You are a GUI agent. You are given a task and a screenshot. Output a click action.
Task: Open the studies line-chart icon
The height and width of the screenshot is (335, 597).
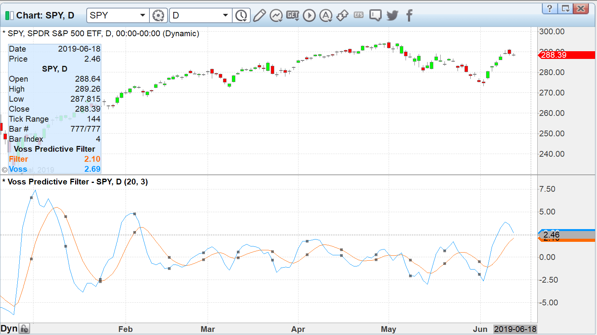(276, 15)
